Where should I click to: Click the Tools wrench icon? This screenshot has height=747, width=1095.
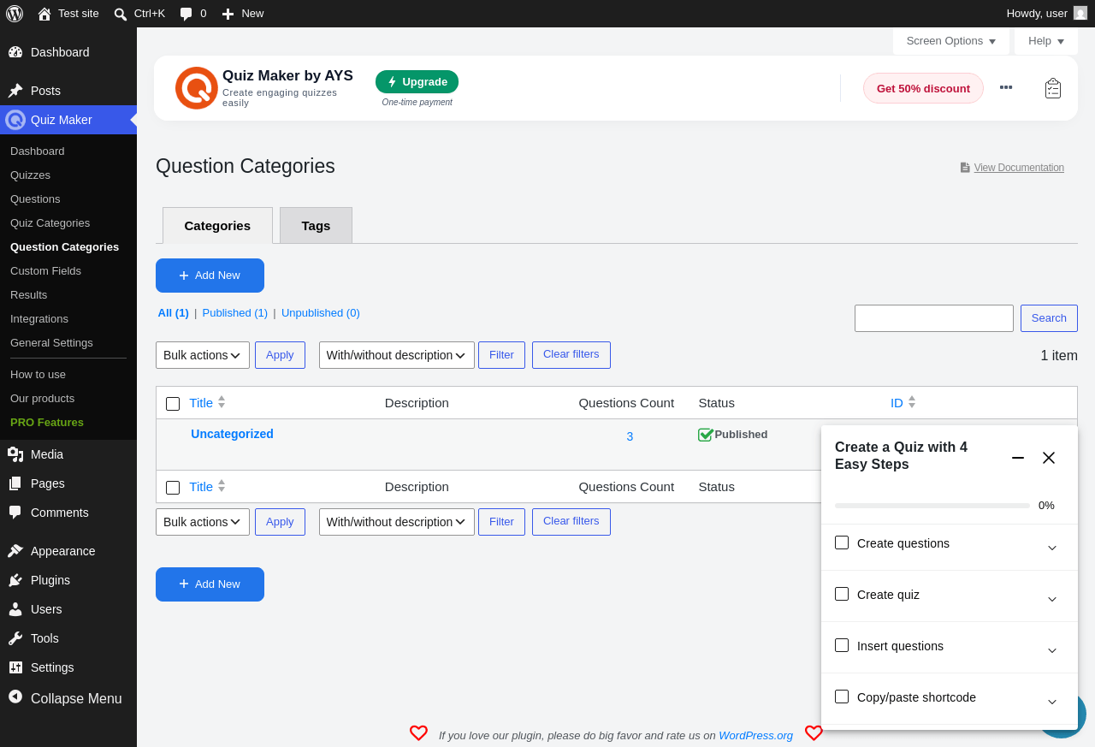[15, 638]
